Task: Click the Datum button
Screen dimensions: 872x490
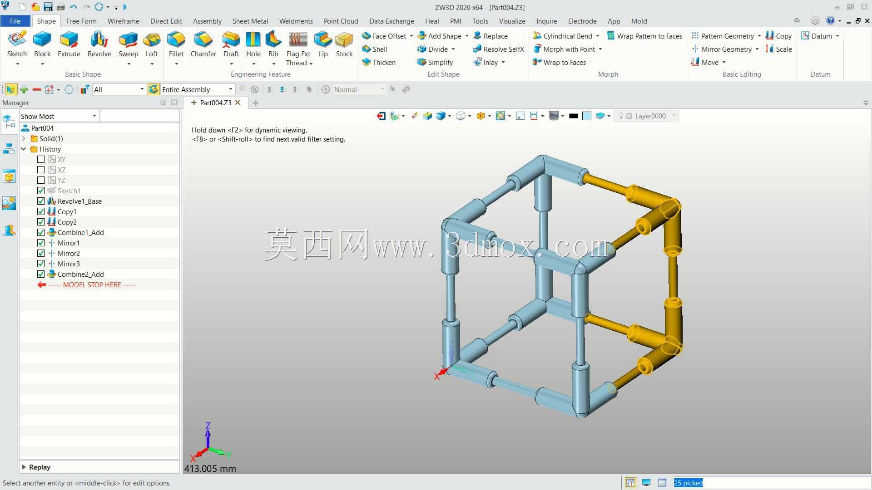Action: tap(816, 36)
